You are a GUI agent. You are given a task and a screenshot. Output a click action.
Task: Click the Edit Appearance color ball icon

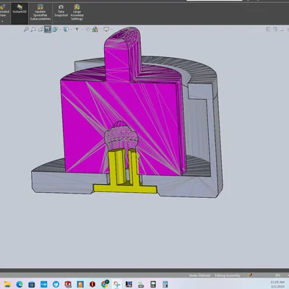point(88,30)
